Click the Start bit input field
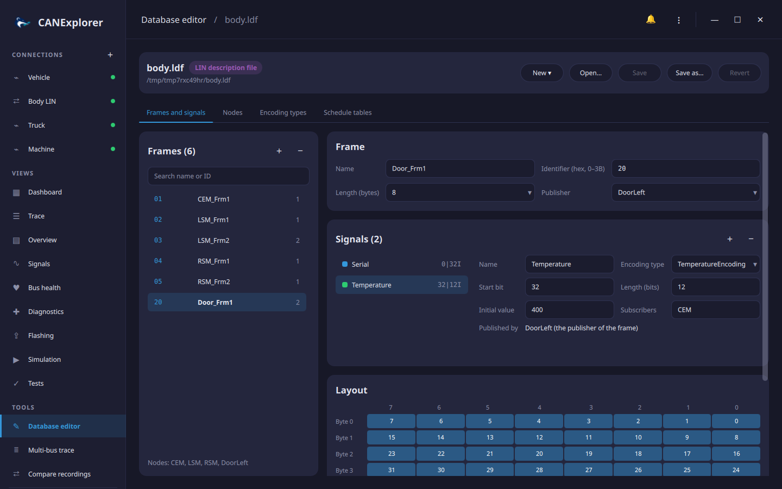 [569, 287]
